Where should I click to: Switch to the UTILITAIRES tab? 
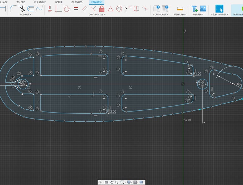click(77, 2)
